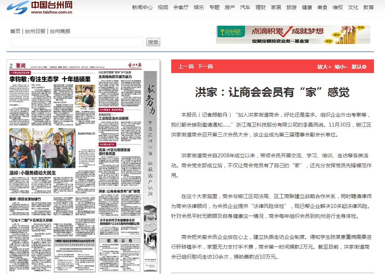Open the 台州晚报 link
This screenshot has height=274, width=385.
click(x=60, y=31)
